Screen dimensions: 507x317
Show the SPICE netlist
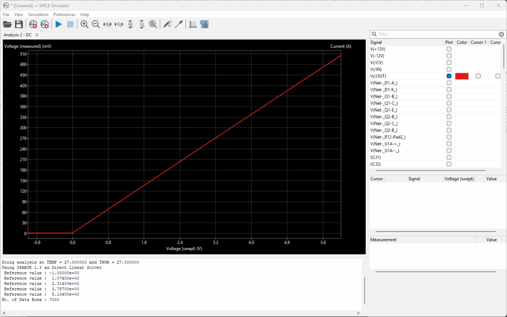pos(204,24)
